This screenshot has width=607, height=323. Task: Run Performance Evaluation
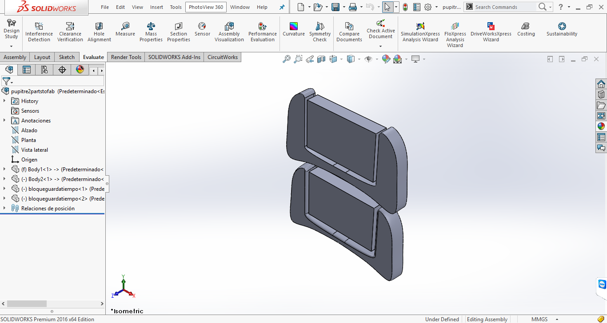point(263,32)
